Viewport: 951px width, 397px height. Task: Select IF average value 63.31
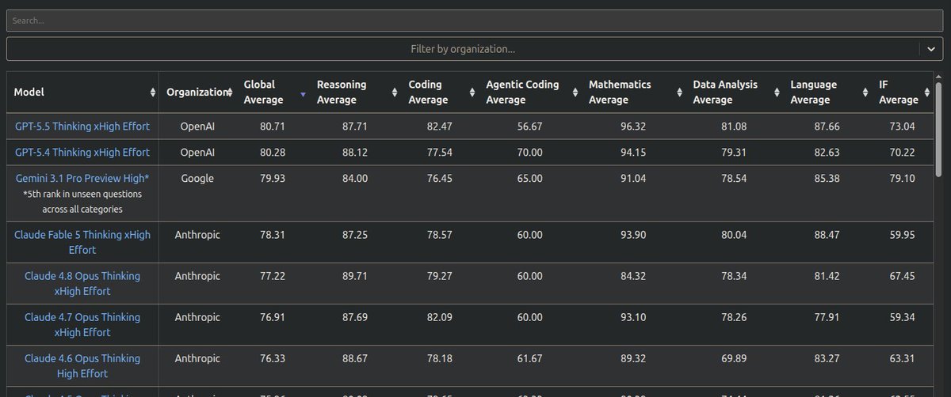(x=901, y=358)
